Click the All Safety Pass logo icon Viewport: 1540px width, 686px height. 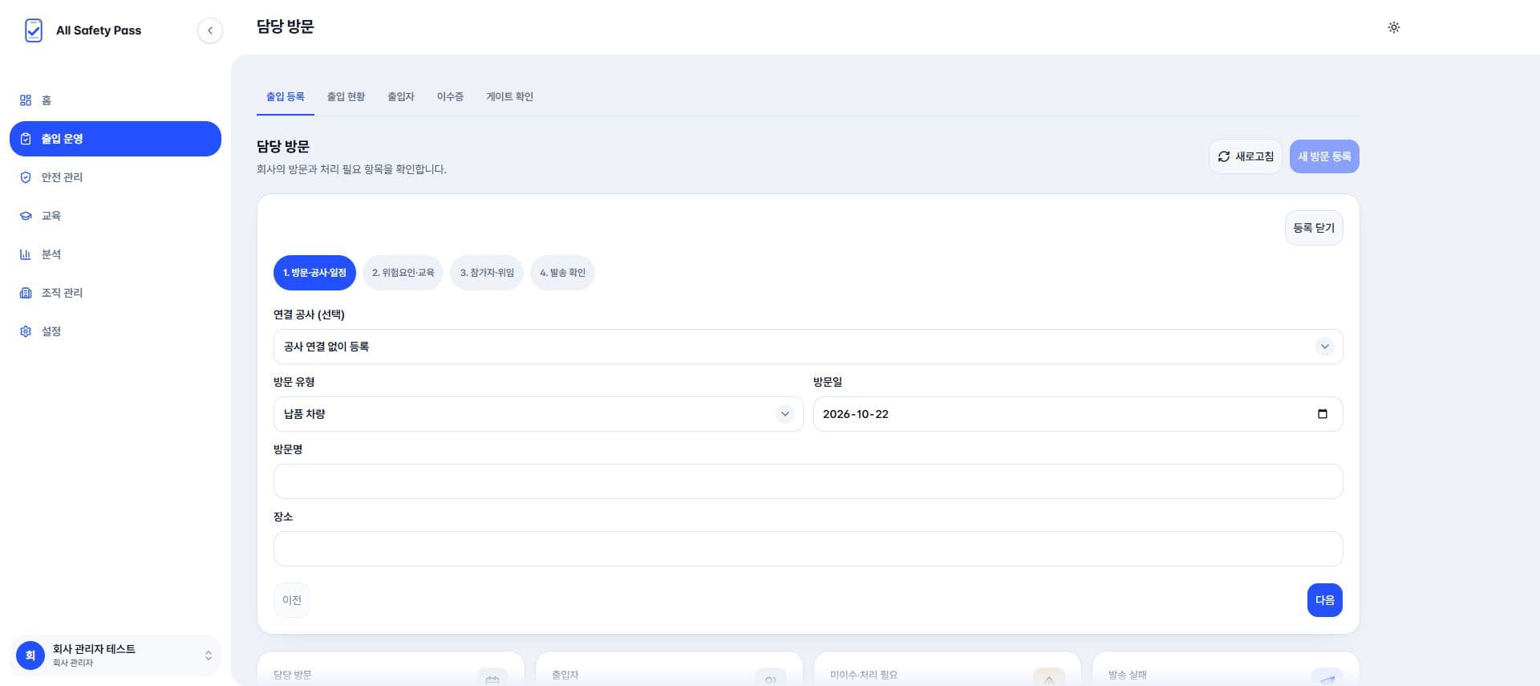[x=34, y=30]
